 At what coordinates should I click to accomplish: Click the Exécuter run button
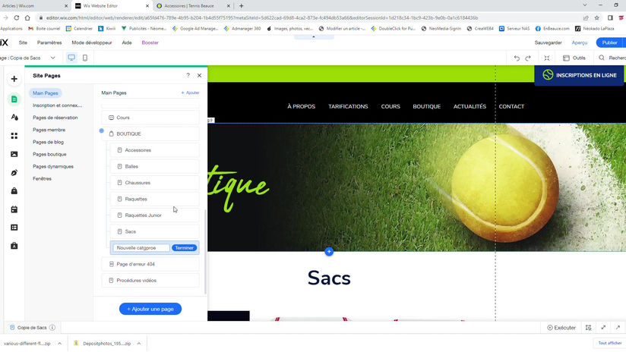561,328
